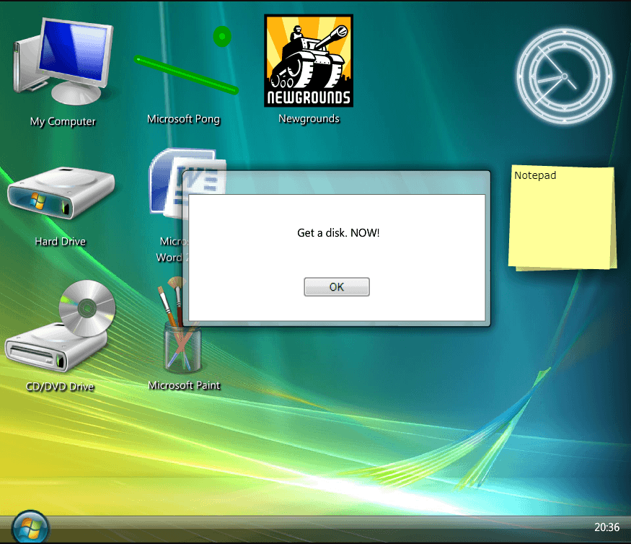Viewport: 631px width, 544px height.
Task: Open the My Computer desktop icon
Action: click(63, 61)
